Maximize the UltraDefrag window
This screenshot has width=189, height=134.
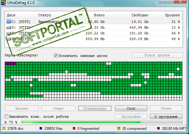170,2
